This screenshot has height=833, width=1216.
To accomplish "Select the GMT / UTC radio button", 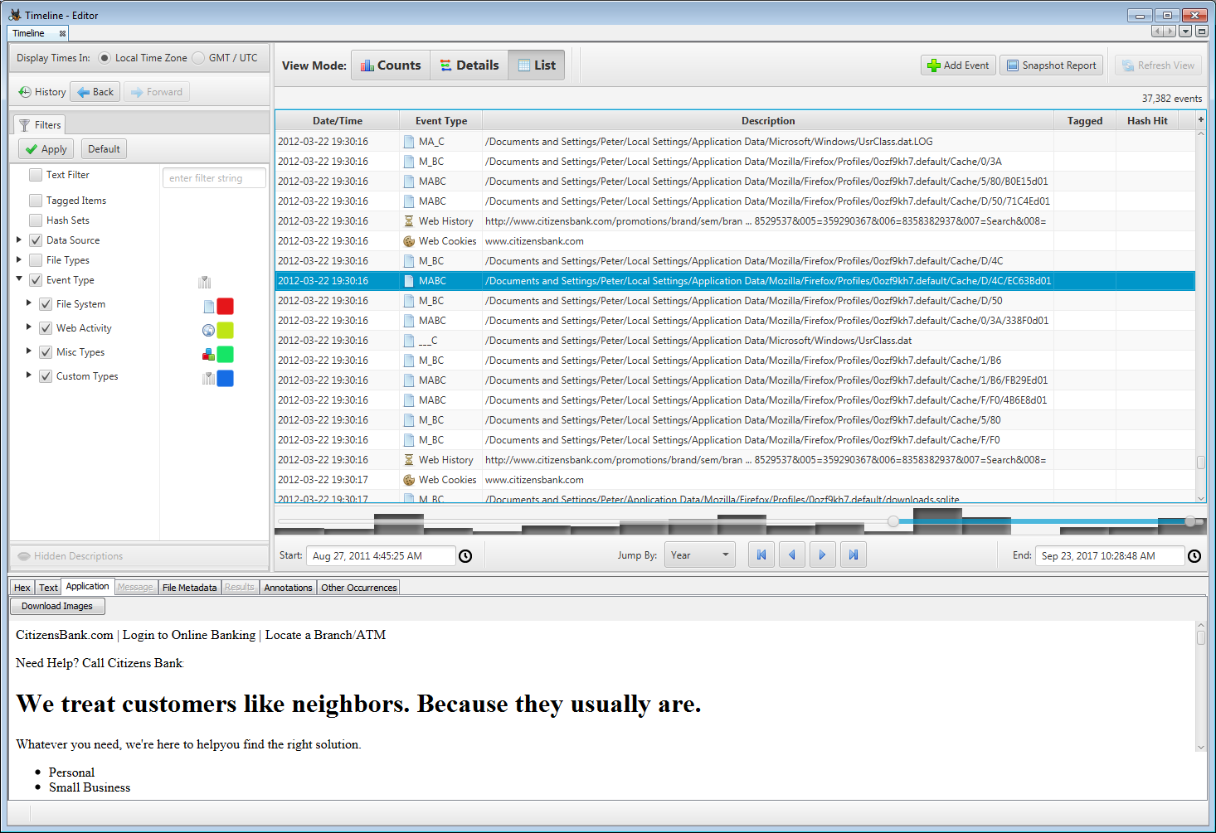I will coord(197,57).
